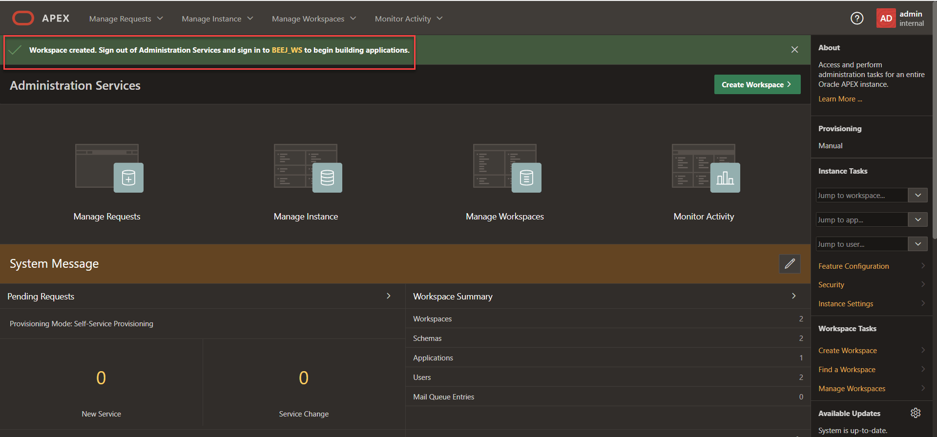Select the Schemas summary row
Viewport: 937px width, 437px height.
tap(608, 338)
